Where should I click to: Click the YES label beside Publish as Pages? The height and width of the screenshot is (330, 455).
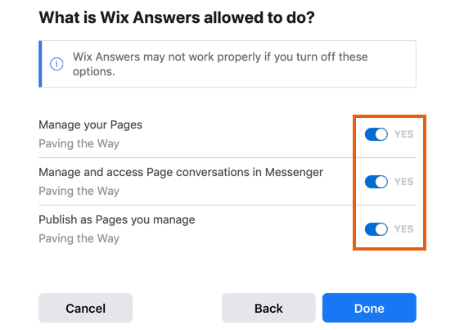[x=403, y=229]
